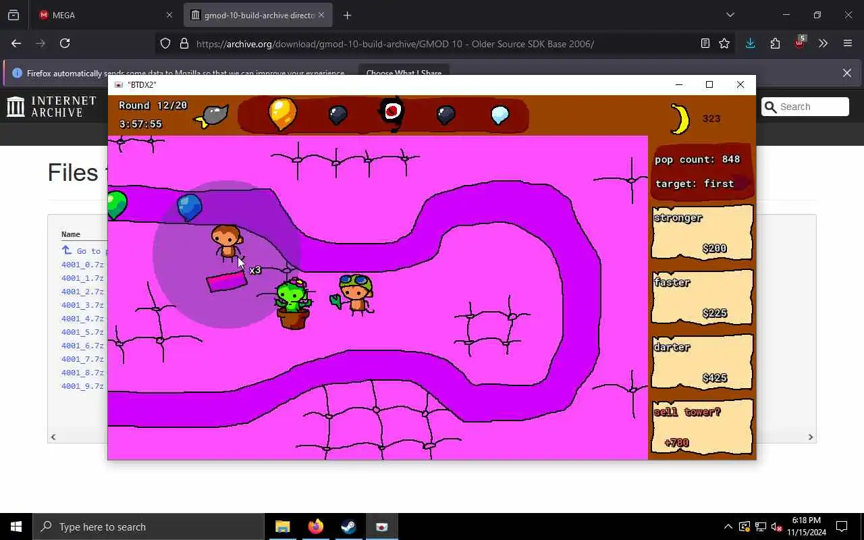Open the muted volume tray icon
The height and width of the screenshot is (540, 864).
tap(776, 526)
